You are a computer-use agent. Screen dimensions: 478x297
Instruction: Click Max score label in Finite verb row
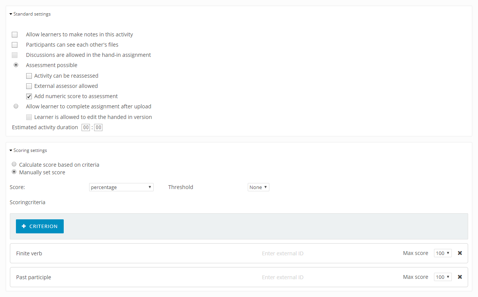(x=415, y=253)
